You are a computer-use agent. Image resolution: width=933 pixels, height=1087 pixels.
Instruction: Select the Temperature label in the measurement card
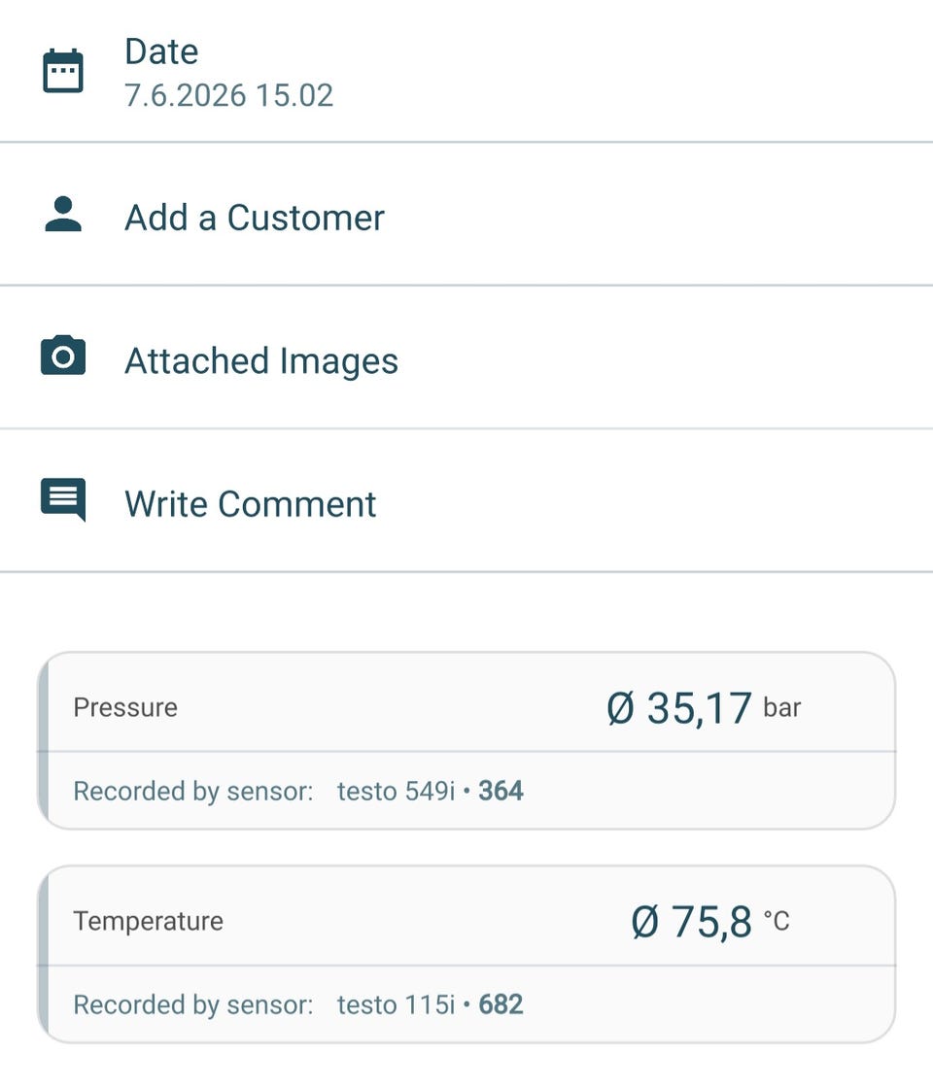point(149,921)
